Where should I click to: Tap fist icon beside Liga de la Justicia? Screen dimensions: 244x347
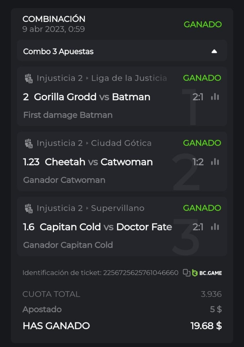(29, 78)
